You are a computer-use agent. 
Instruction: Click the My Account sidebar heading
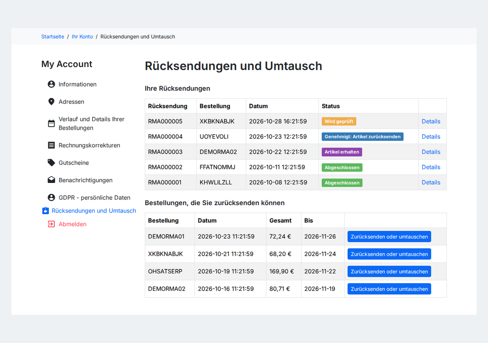click(x=67, y=64)
